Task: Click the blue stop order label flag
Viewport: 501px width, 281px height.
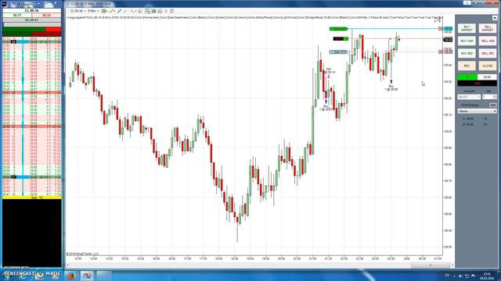Action: [339, 52]
